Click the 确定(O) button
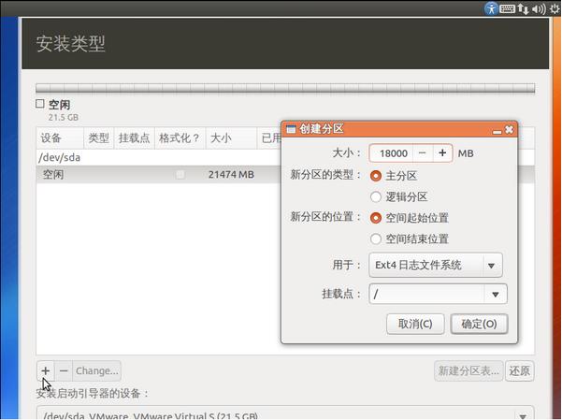 click(x=479, y=324)
